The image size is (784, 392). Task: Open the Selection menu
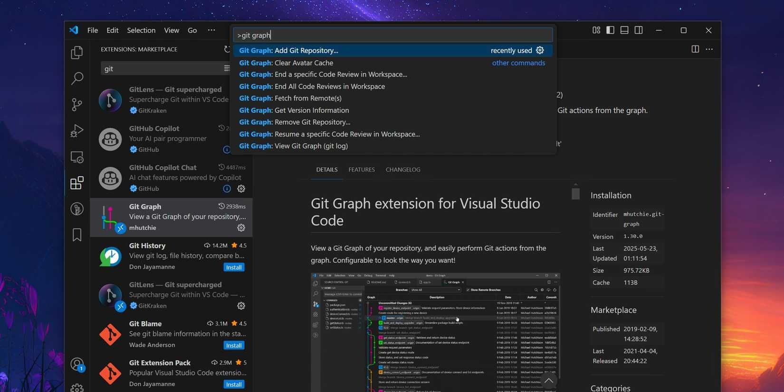(x=141, y=30)
